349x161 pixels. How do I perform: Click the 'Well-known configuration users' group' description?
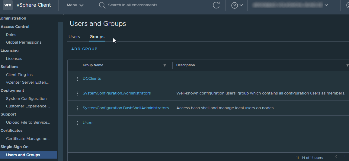click(261, 93)
